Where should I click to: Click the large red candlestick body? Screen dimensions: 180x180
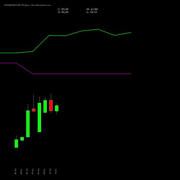click(51, 105)
